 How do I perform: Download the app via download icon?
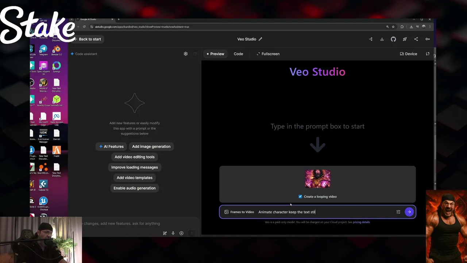tap(382, 39)
